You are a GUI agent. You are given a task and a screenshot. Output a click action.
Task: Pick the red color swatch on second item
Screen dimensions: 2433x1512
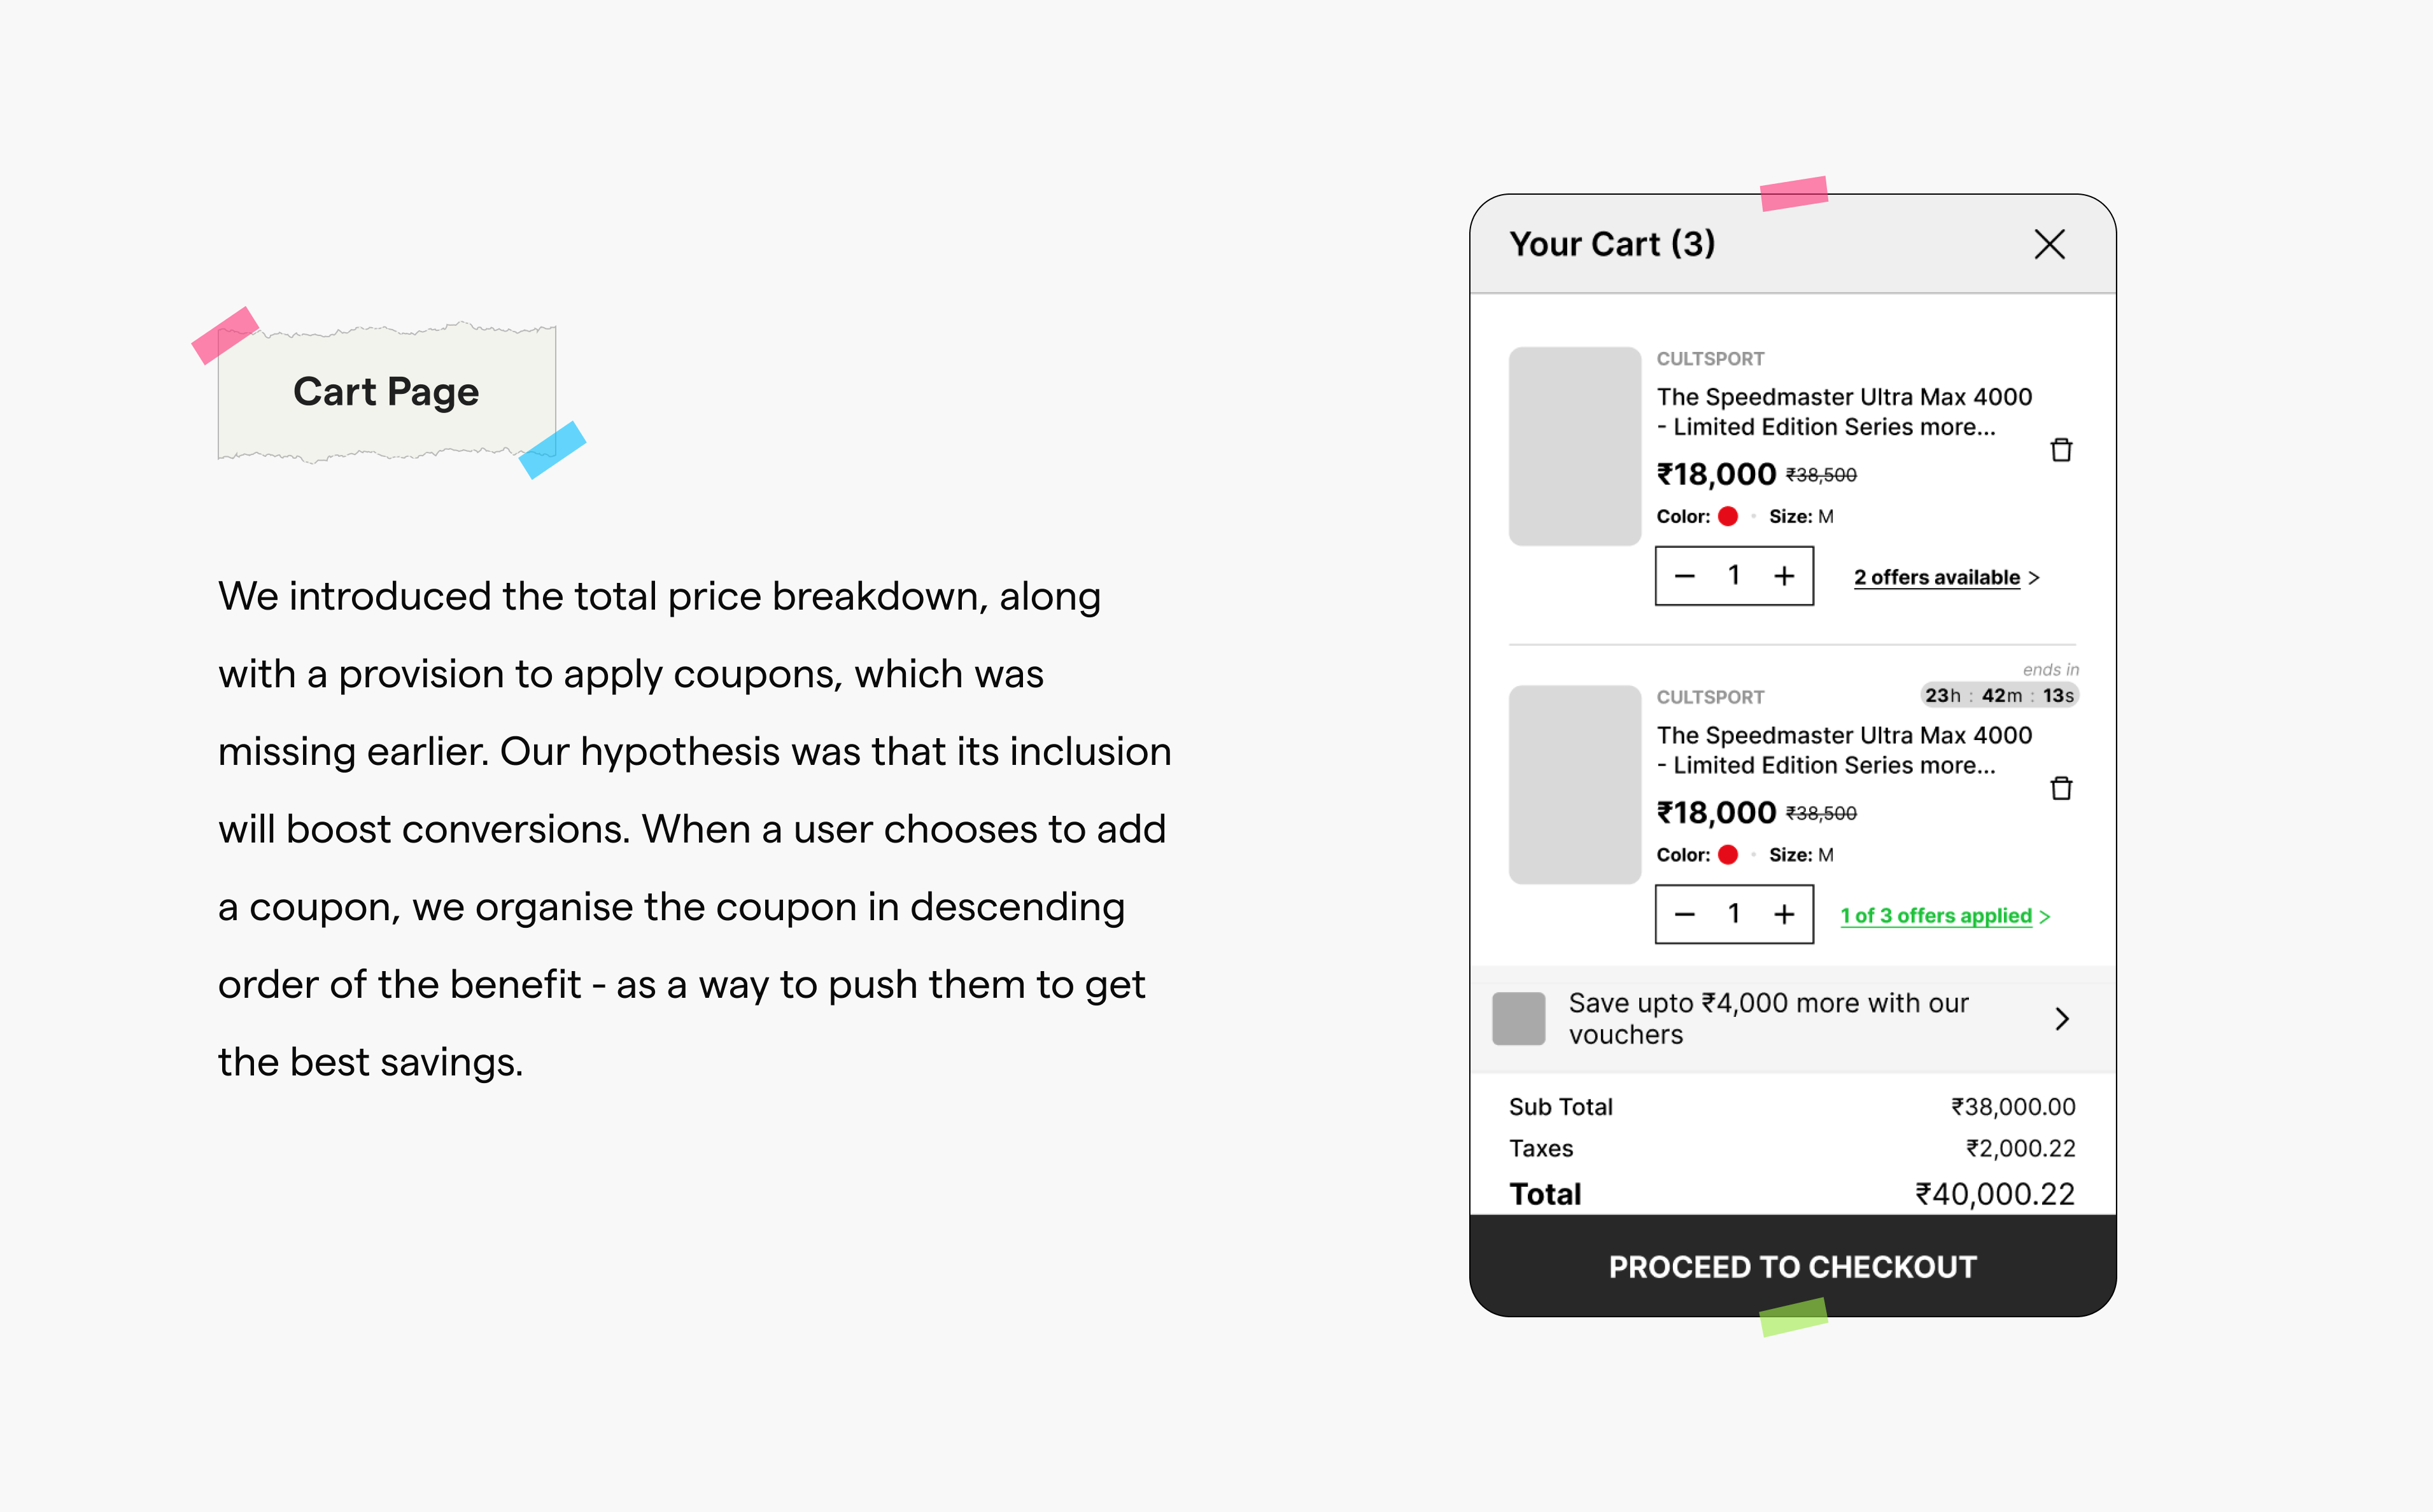[1728, 855]
